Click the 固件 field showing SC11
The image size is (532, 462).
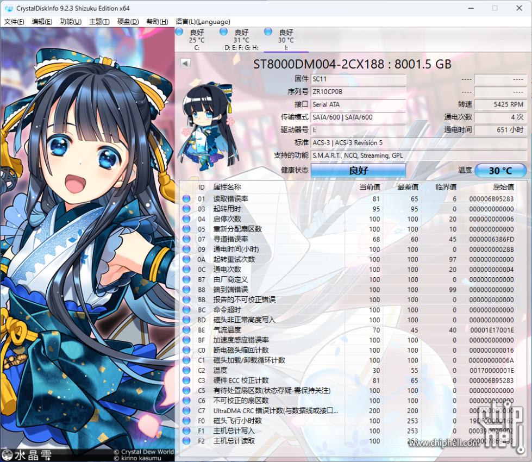click(358, 79)
